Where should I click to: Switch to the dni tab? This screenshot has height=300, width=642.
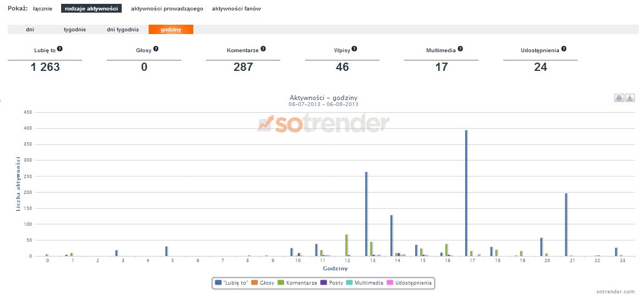coord(30,30)
